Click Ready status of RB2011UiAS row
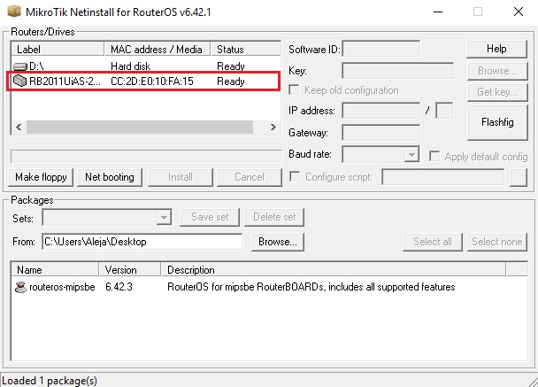 (231, 81)
